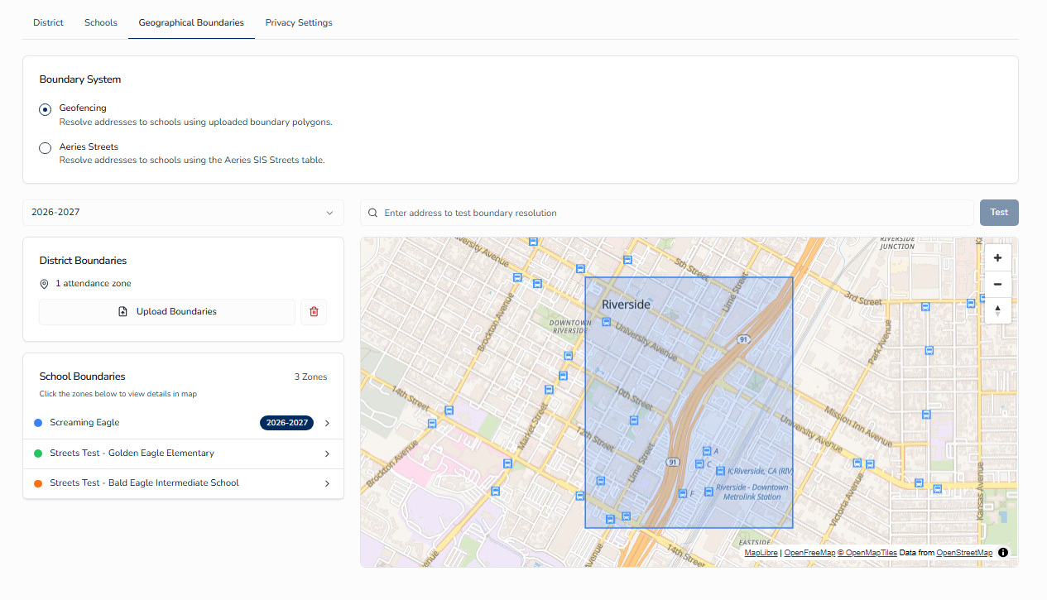This screenshot has width=1047, height=600.
Task: Zoom in the map with plus button
Action: pos(997,257)
